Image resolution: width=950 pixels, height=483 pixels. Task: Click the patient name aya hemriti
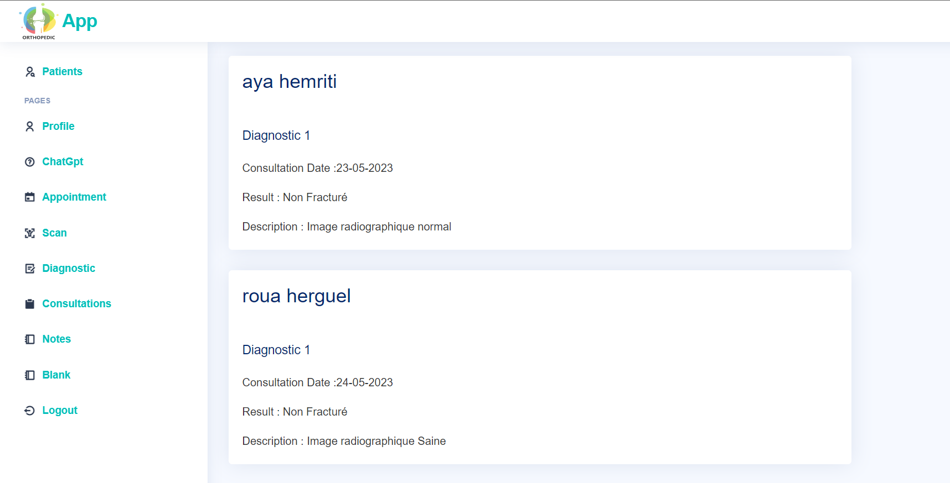[x=290, y=82]
